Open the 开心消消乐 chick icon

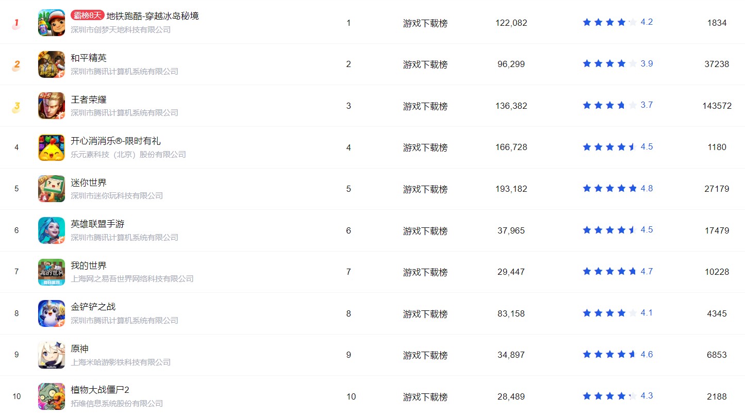click(x=52, y=147)
